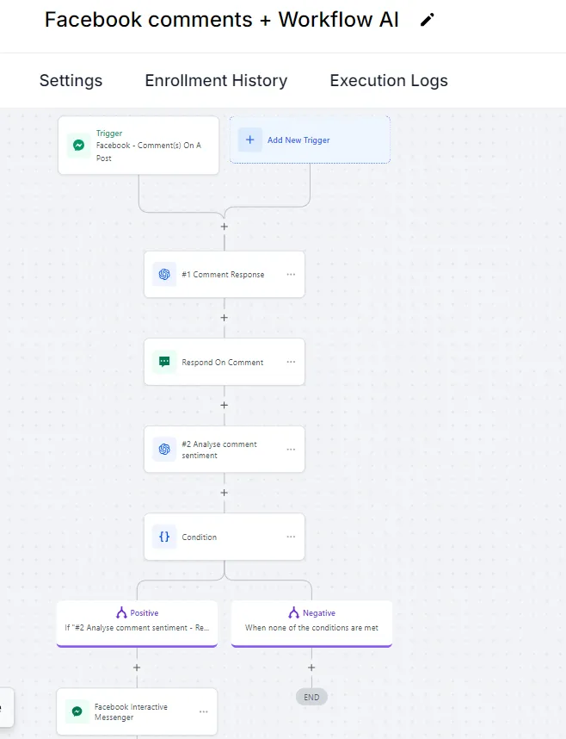This screenshot has height=739, width=566.
Task: Click the plus icon in Add New Trigger
Action: [x=250, y=140]
